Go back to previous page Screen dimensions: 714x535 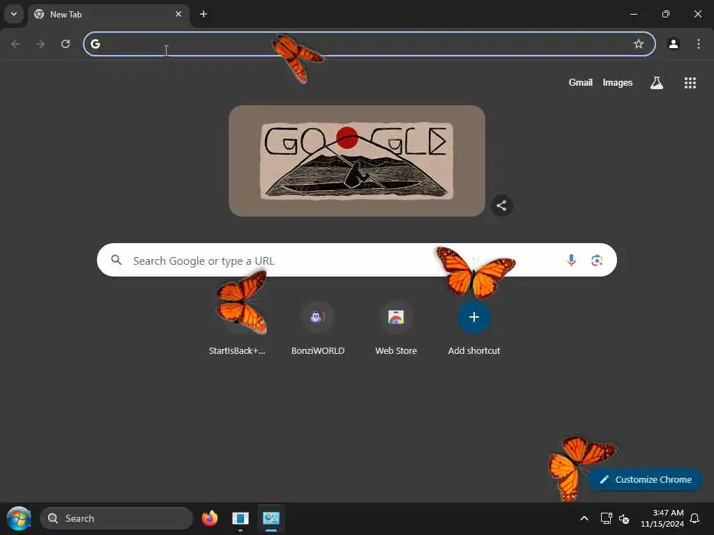(x=15, y=44)
